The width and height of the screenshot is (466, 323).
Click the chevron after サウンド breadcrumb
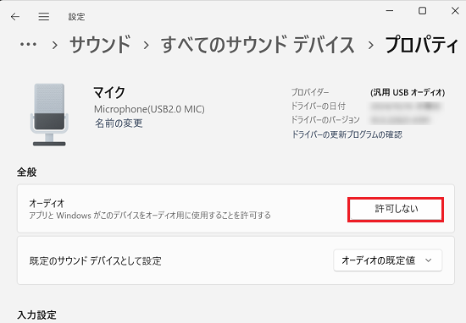tap(146, 46)
